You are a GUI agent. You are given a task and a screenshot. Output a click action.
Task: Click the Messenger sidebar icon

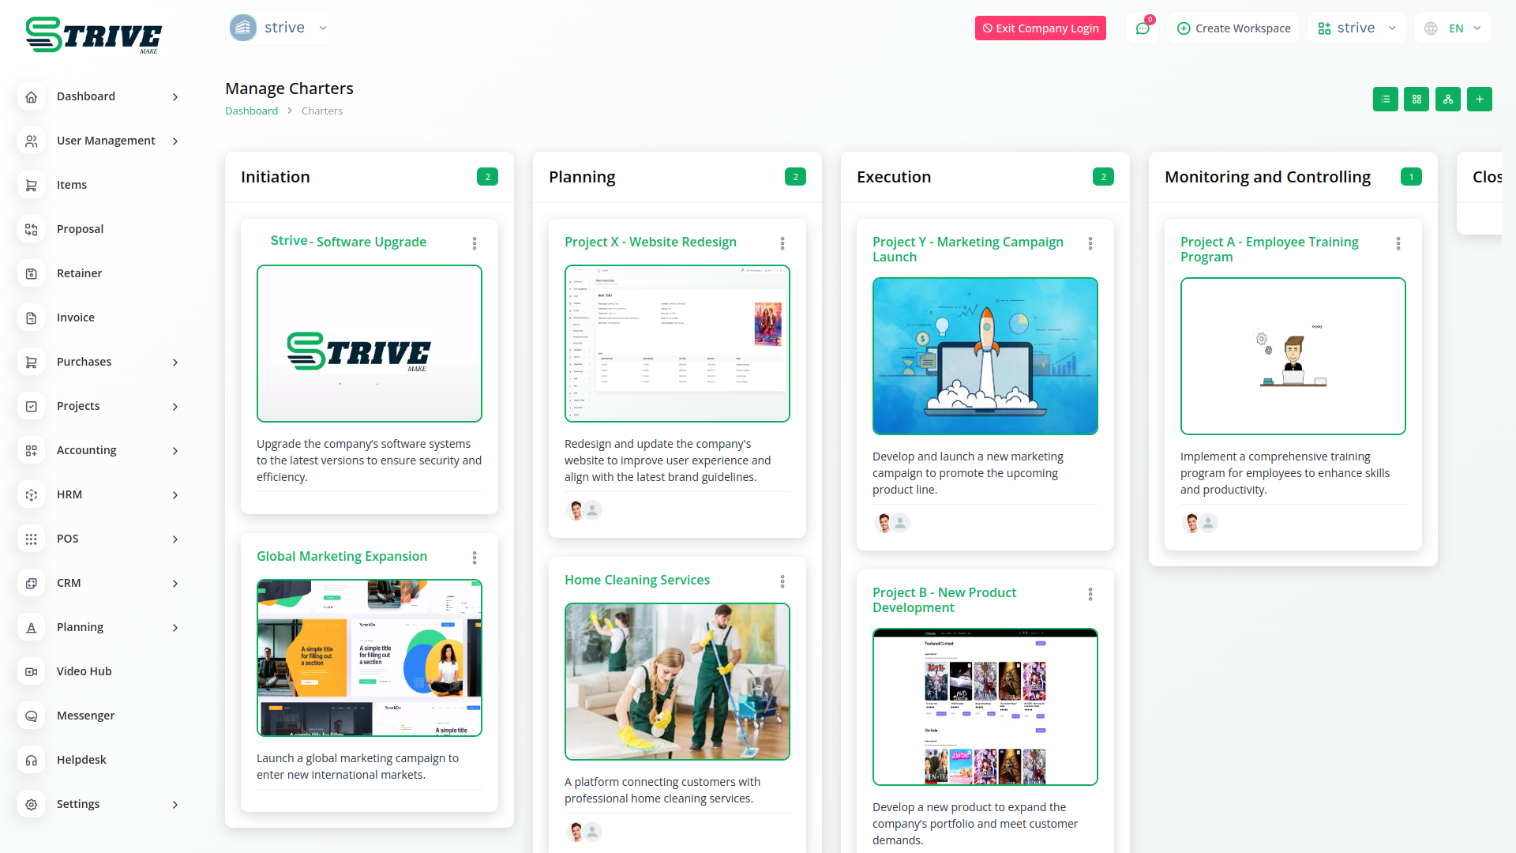click(x=32, y=716)
